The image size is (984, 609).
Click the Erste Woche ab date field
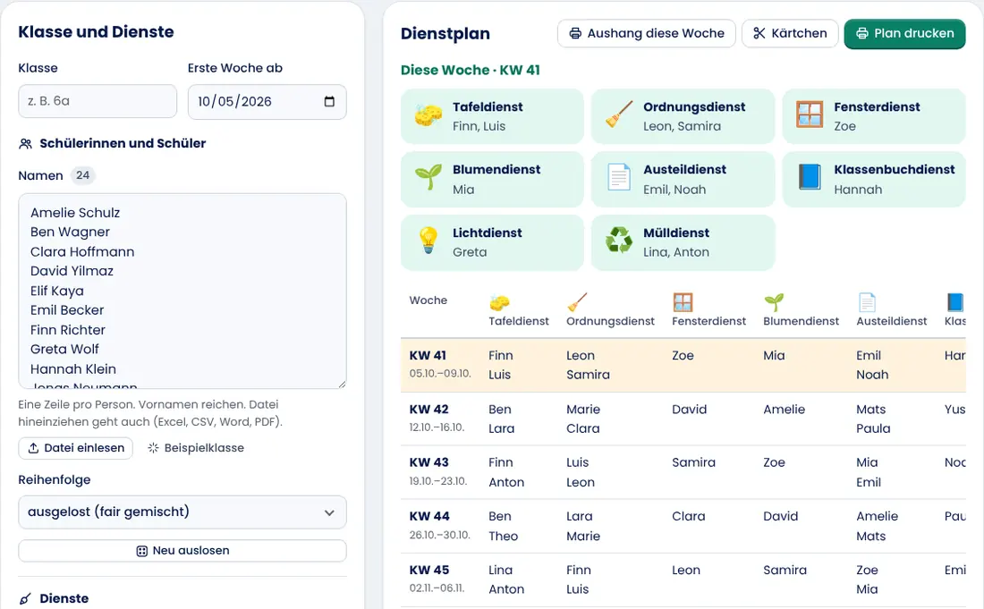click(x=267, y=102)
